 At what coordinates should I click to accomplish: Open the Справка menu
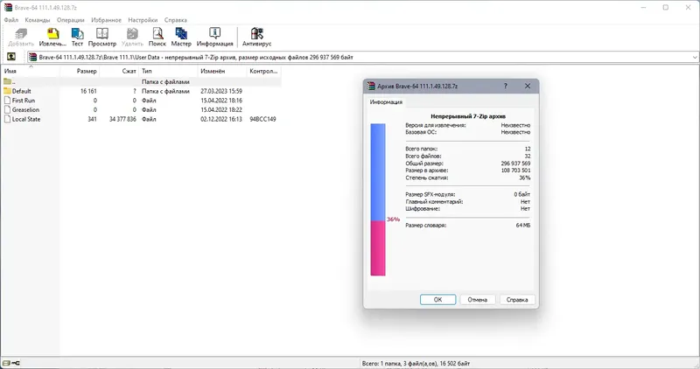click(x=176, y=20)
